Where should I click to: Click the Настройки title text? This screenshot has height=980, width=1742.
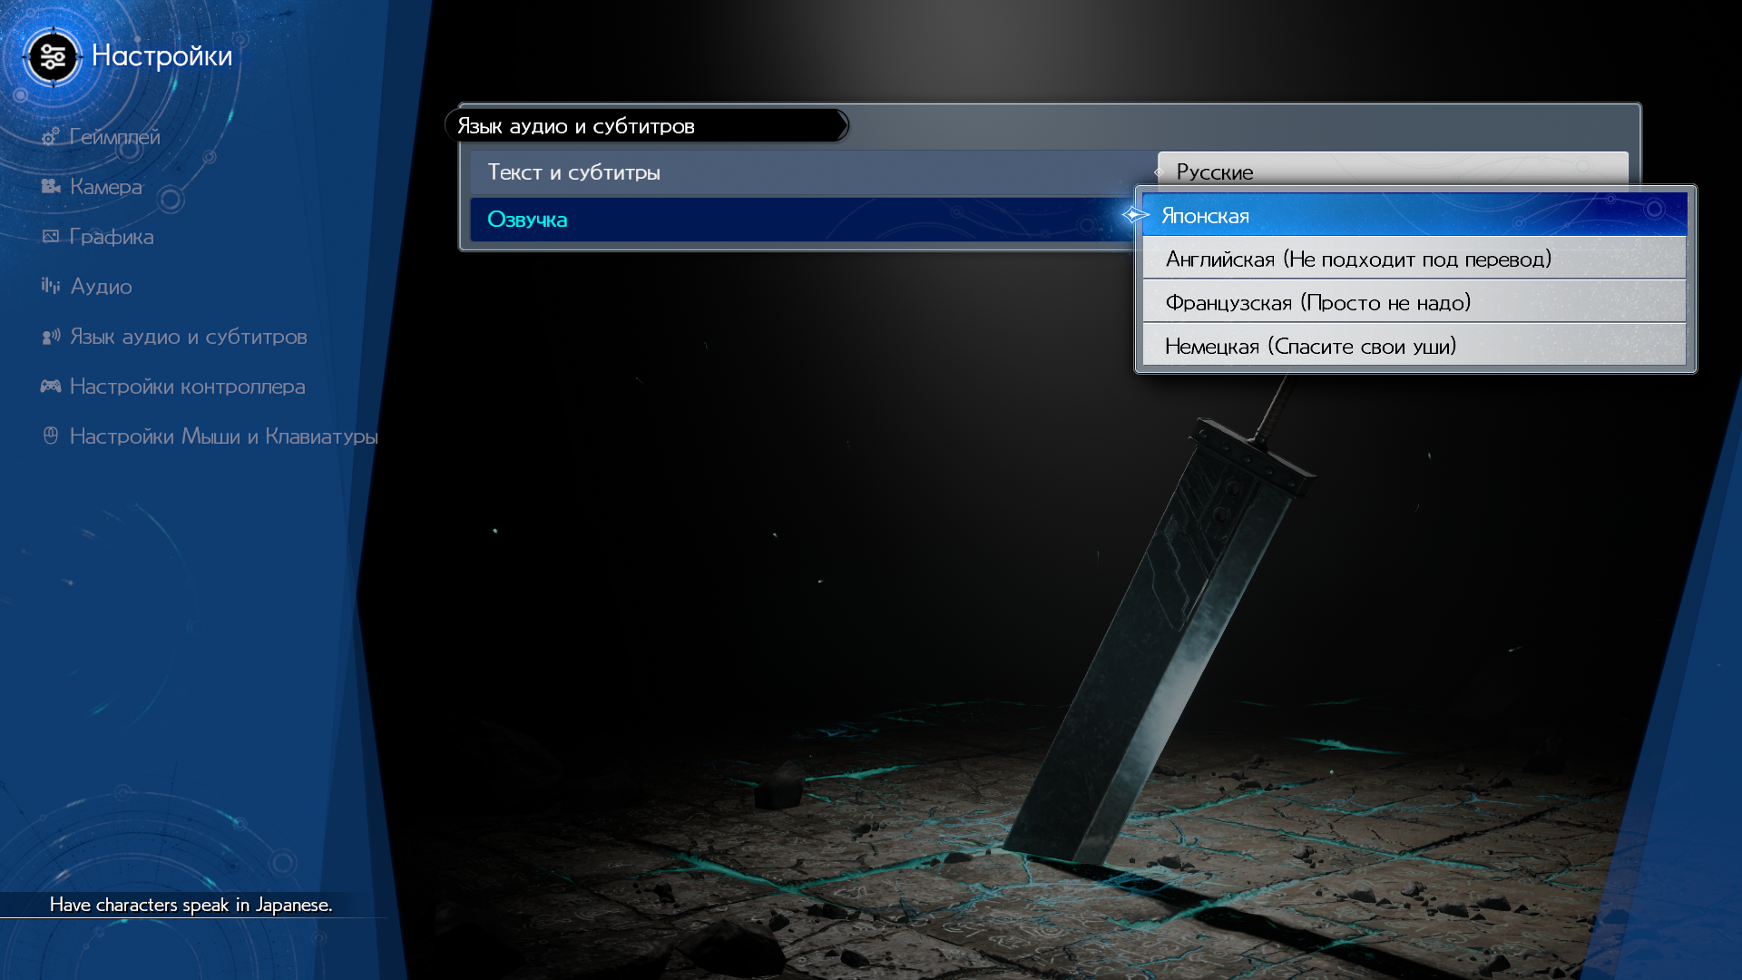tap(161, 56)
